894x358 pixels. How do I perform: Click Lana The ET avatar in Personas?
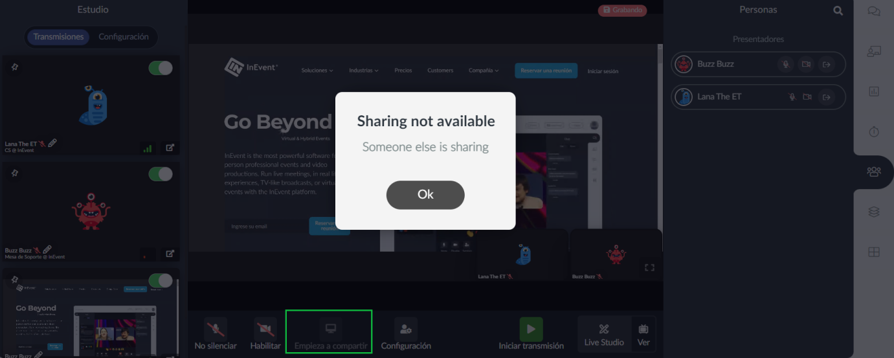684,97
